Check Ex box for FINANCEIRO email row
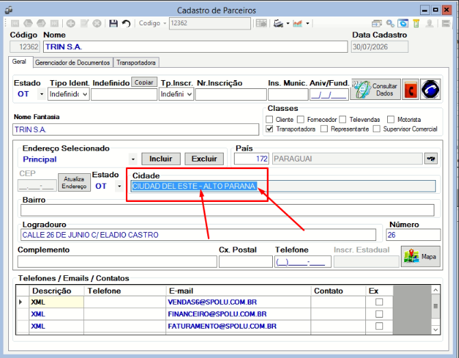The width and height of the screenshot is (459, 358). pyautogui.click(x=379, y=314)
